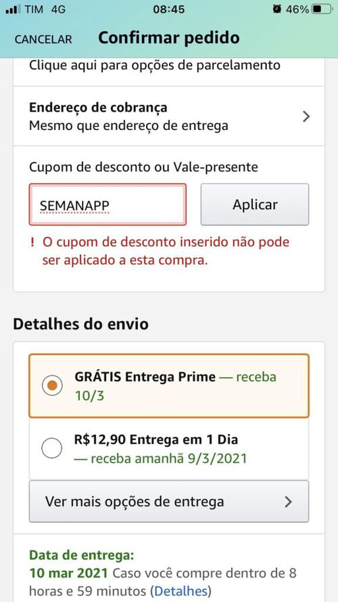Tap CANCELAR in the header
The height and width of the screenshot is (602, 338).
pos(43,39)
